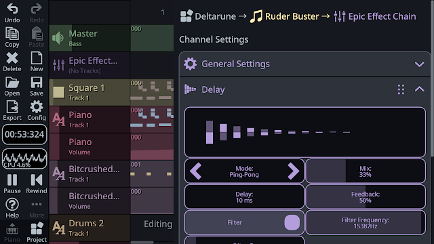434x244 pixels.
Task: Go to Ruder Buster song breadcrumb
Action: (285, 16)
